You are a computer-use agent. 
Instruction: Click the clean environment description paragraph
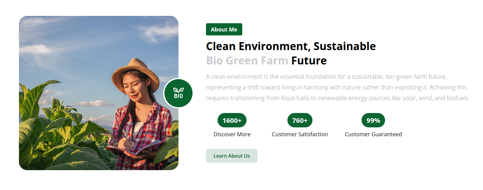point(337,87)
